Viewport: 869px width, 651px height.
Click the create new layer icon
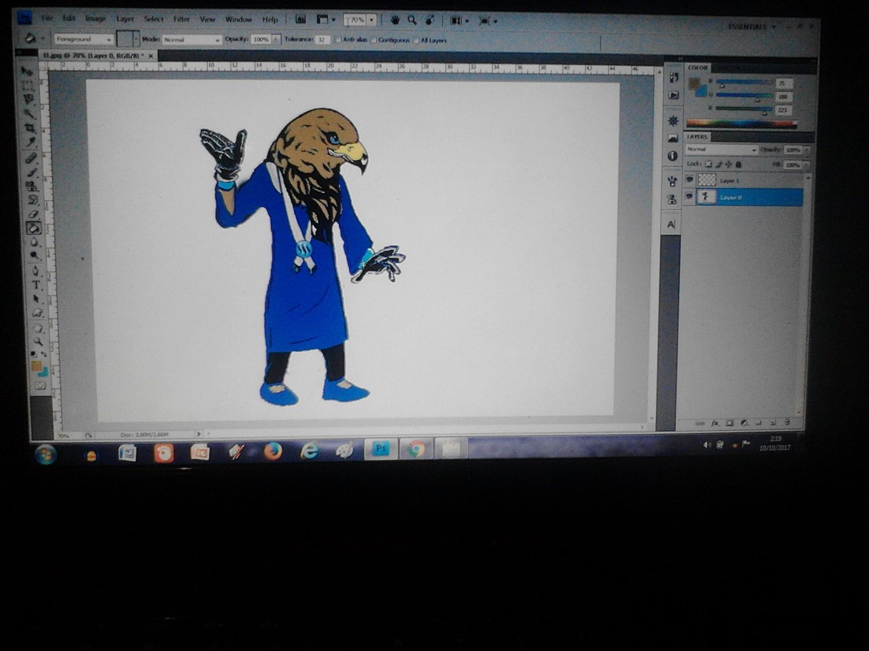(x=775, y=422)
